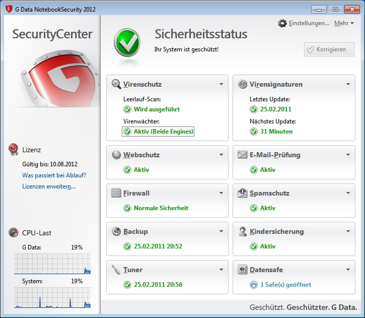365x318 pixels.
Task: Click the Datensafe vault icon
Action: (x=242, y=270)
